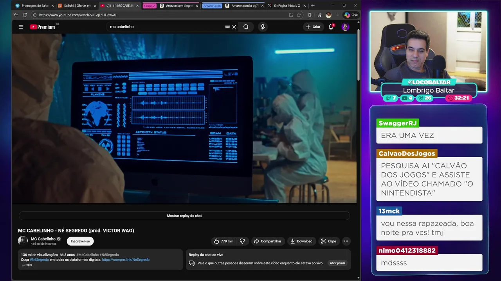This screenshot has height=281, width=501.
Task: Expand description with ...mais
Action: point(27,265)
